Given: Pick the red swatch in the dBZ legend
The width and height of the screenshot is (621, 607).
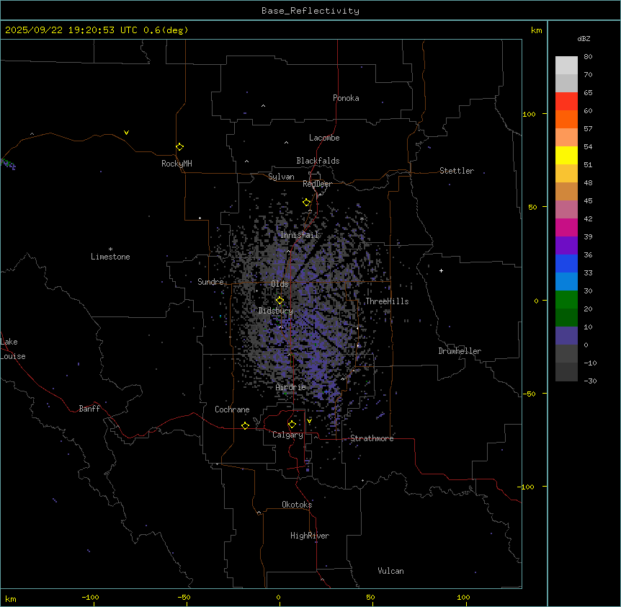Looking at the screenshot, I should tap(566, 101).
